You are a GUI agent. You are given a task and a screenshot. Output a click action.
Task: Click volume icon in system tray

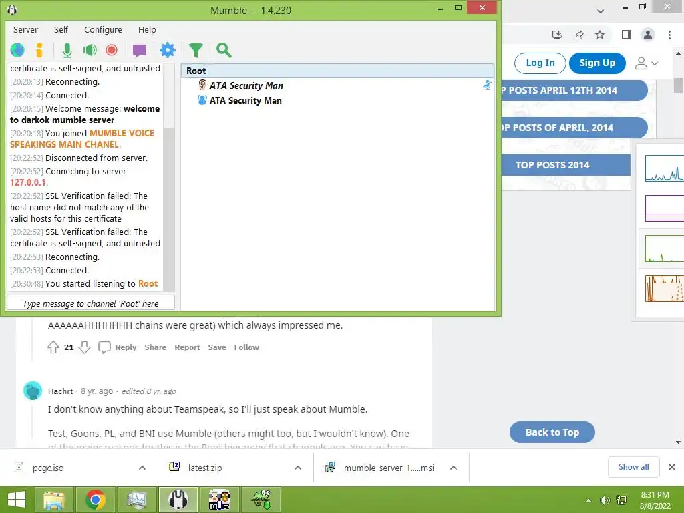pyautogui.click(x=605, y=500)
